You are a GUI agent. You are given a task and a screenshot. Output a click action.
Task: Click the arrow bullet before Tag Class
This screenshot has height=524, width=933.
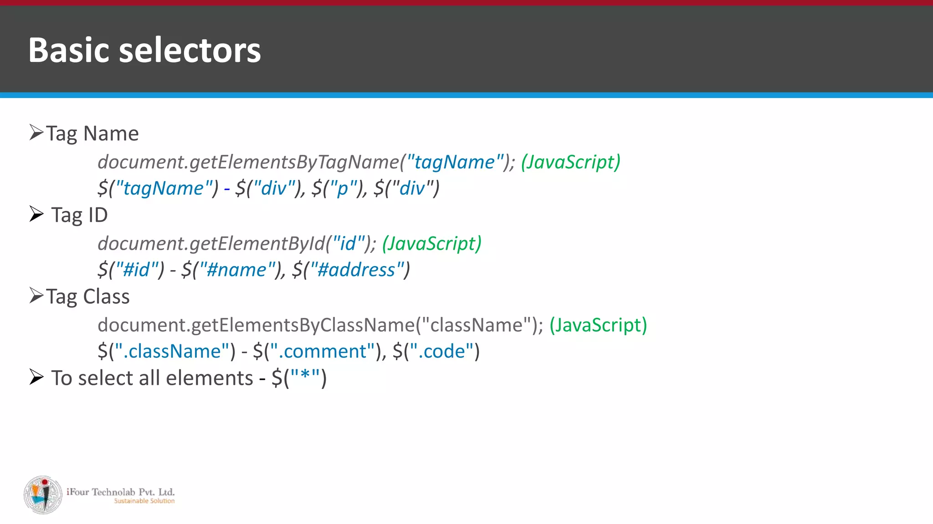36,295
